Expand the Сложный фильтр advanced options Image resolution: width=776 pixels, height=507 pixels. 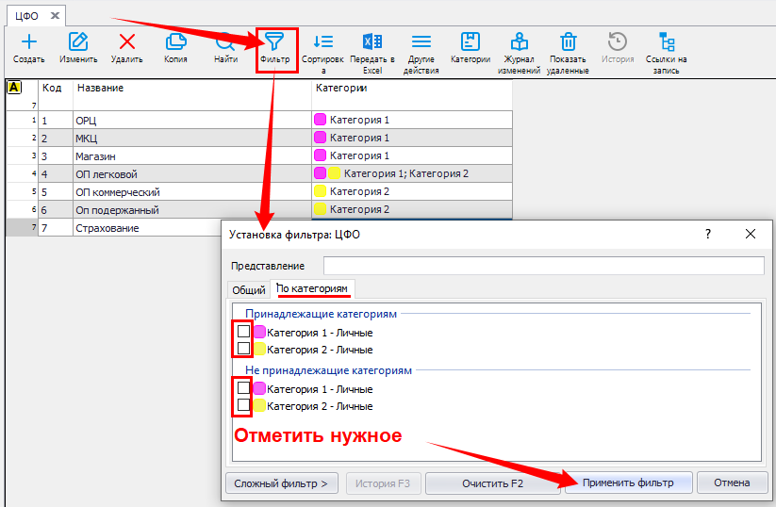coord(282,483)
